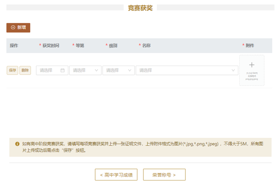Click the info icon in the notice bar

17,144
